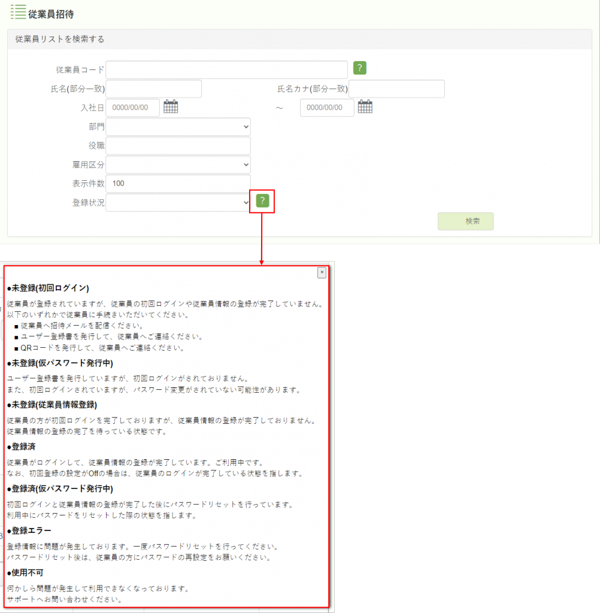Click the ●登録済(仮パスワード発行中) heading
600x613 pixels.
[x=60, y=488]
